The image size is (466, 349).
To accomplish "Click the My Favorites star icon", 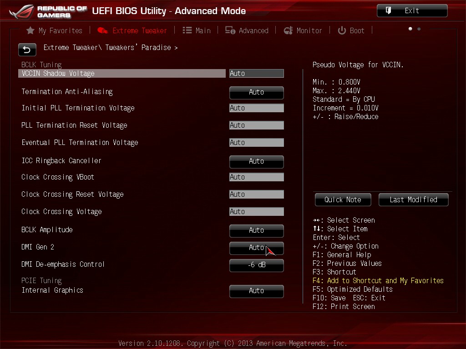I will point(30,30).
